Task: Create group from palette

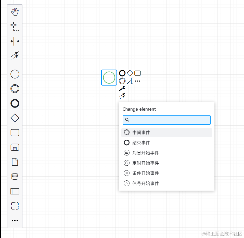Action: 15,206
